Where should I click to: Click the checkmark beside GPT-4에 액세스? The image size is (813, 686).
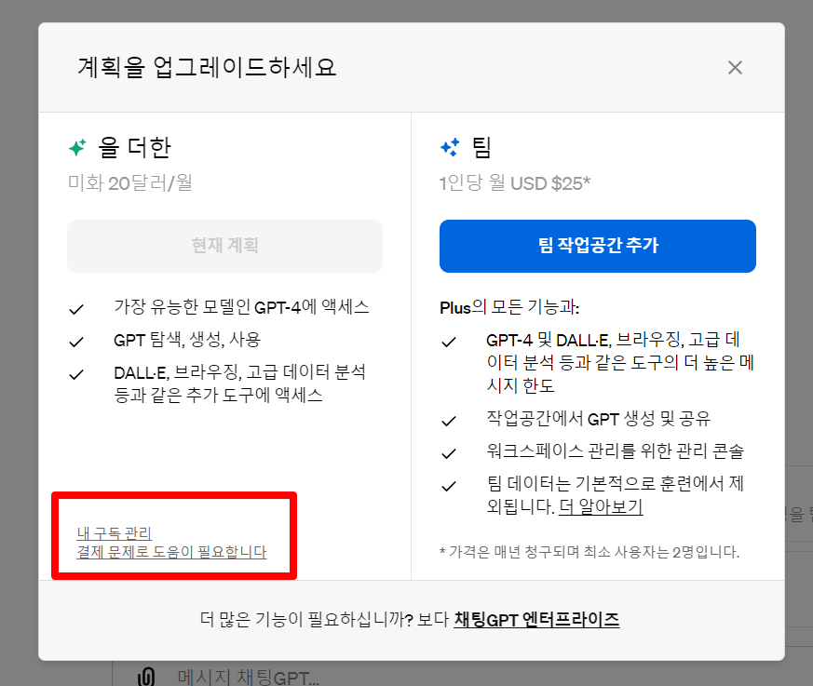click(76, 309)
